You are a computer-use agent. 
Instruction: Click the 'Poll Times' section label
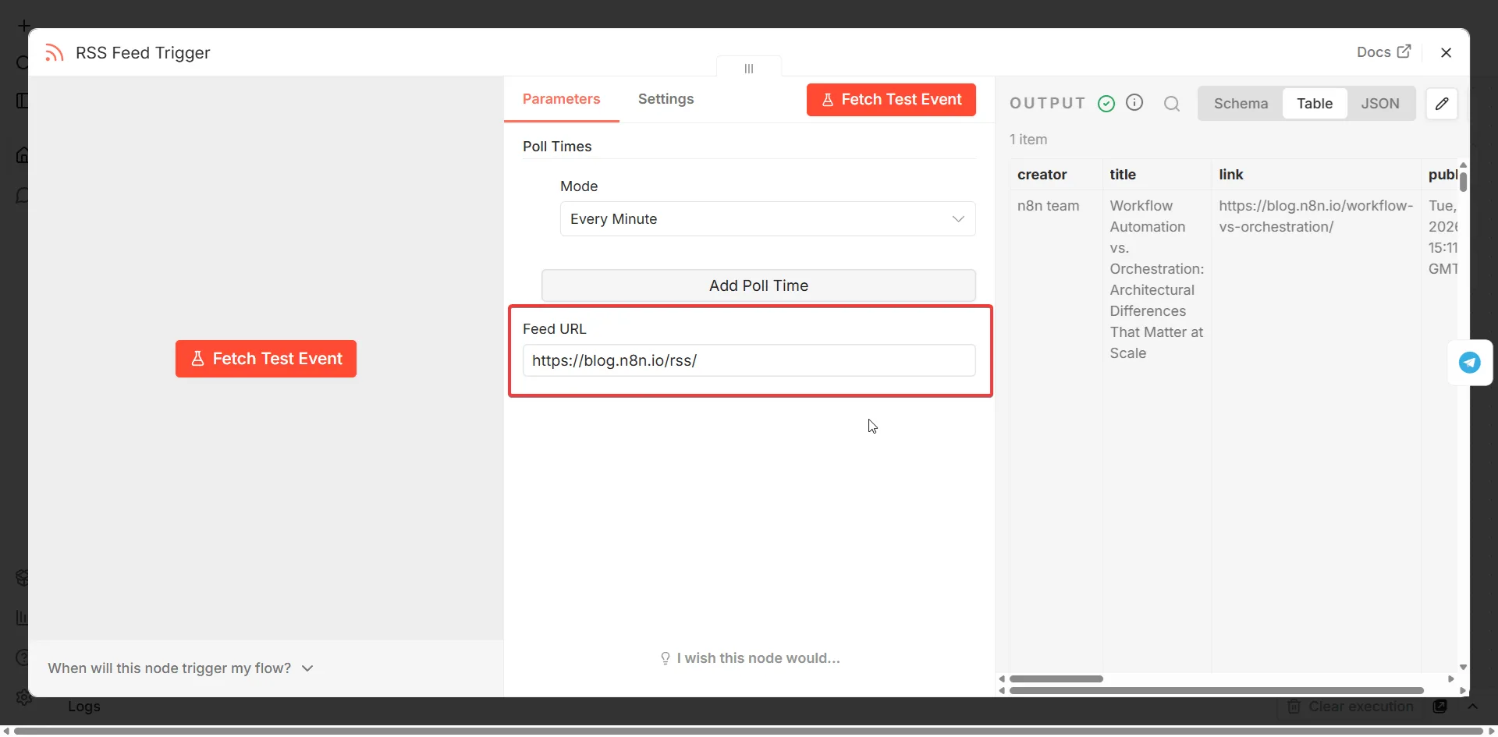click(557, 147)
